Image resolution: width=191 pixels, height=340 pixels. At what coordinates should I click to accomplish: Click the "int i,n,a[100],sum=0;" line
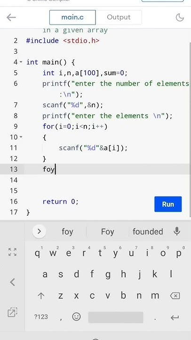pyautogui.click(x=85, y=73)
